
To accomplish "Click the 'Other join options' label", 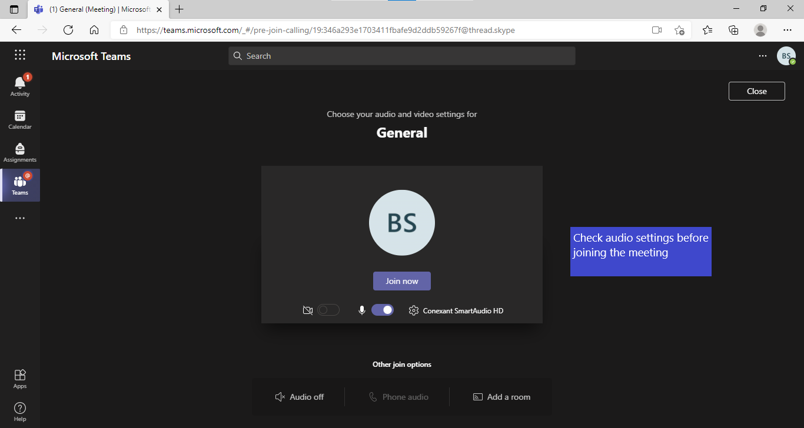I will pyautogui.click(x=402, y=365).
